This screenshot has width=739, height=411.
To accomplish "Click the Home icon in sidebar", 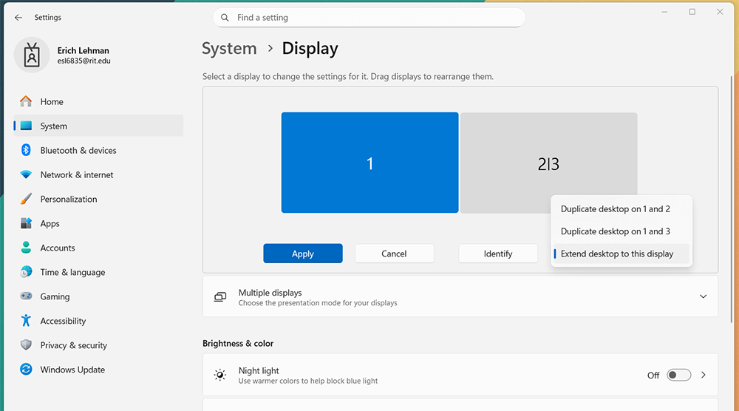I will tap(27, 102).
